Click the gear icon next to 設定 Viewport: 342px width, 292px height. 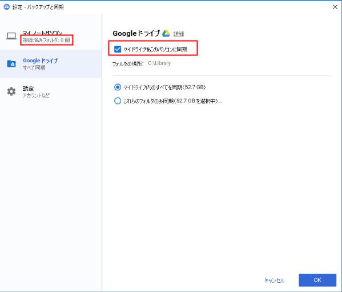point(11,91)
